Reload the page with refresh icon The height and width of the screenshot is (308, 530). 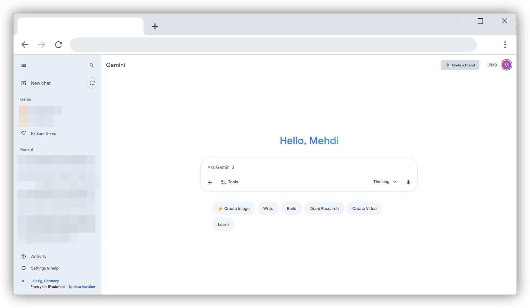(59, 45)
